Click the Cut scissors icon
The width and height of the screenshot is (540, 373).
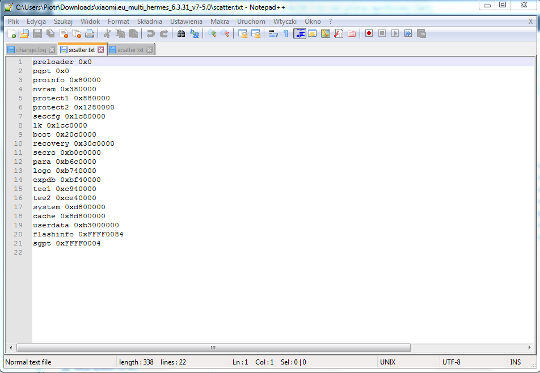(107, 34)
